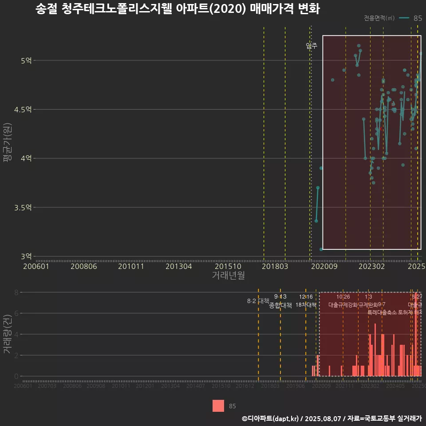
Task: Click the 200806 label on the price chart axis
Action: [84, 266]
